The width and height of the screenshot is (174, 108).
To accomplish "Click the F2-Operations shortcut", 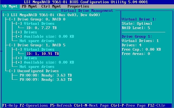I will click(x=34, y=106).
